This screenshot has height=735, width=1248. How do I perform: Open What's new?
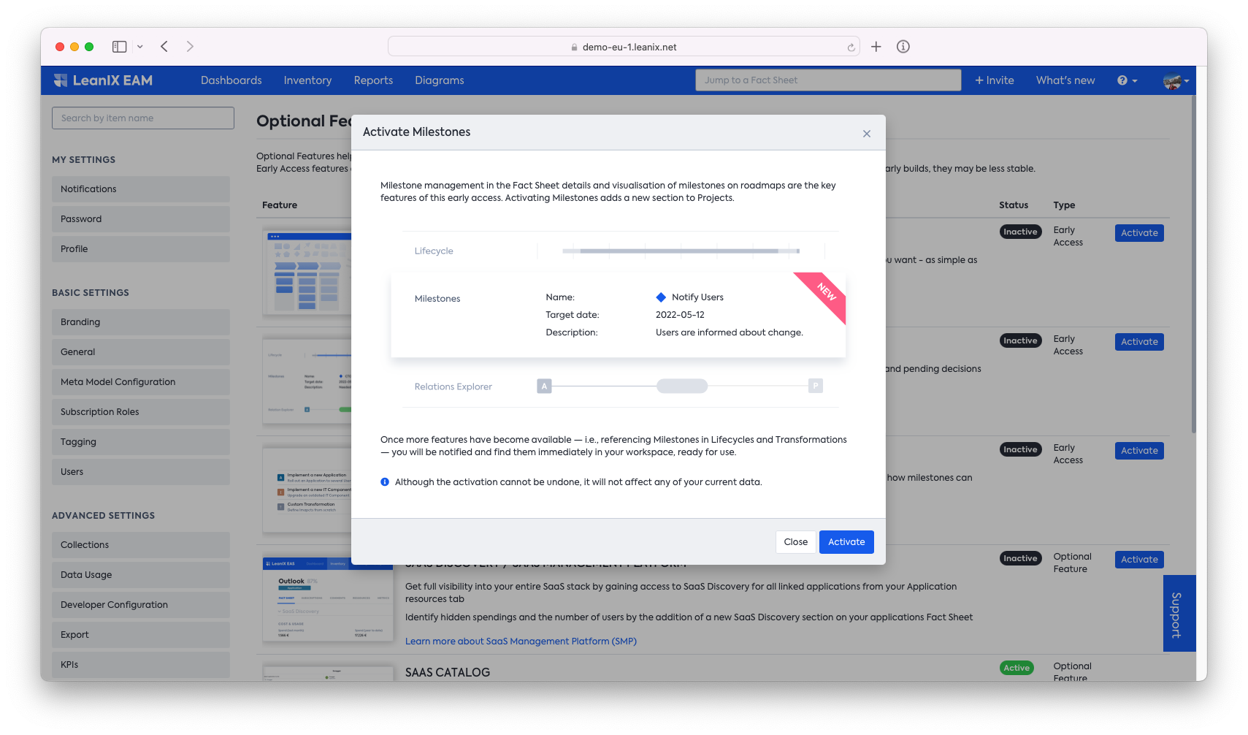tap(1065, 80)
